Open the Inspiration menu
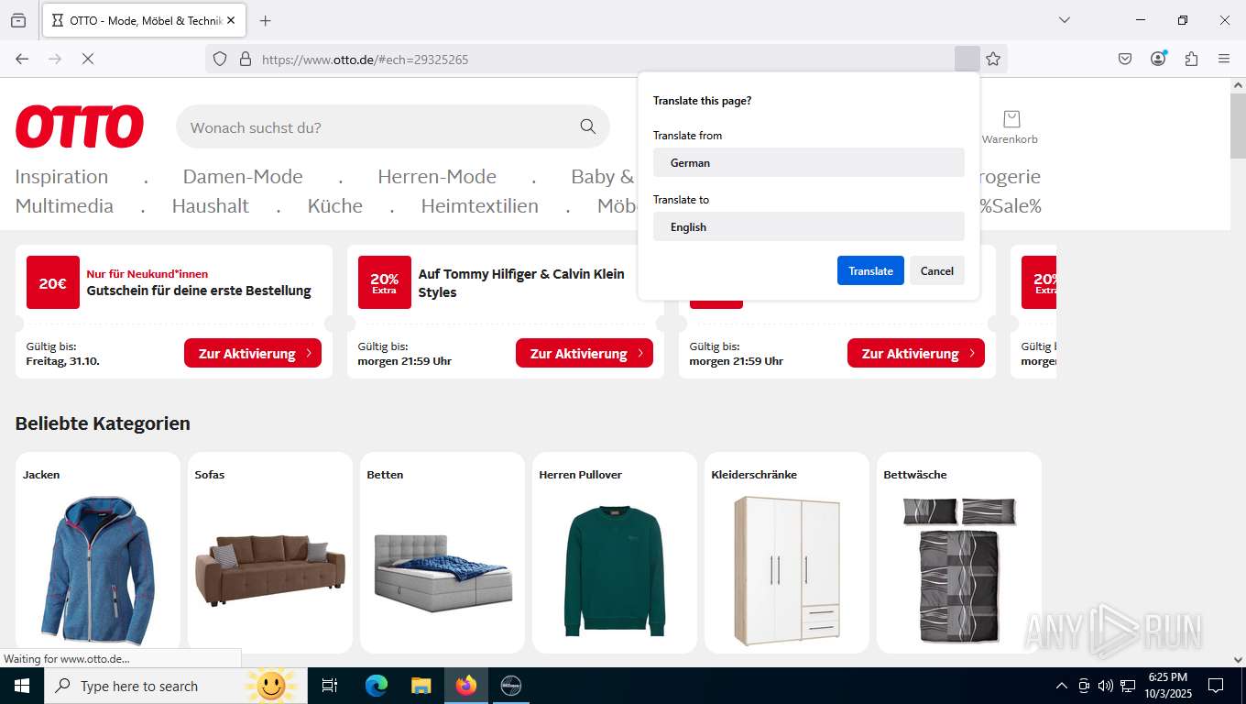The width and height of the screenshot is (1246, 704). coord(61,176)
